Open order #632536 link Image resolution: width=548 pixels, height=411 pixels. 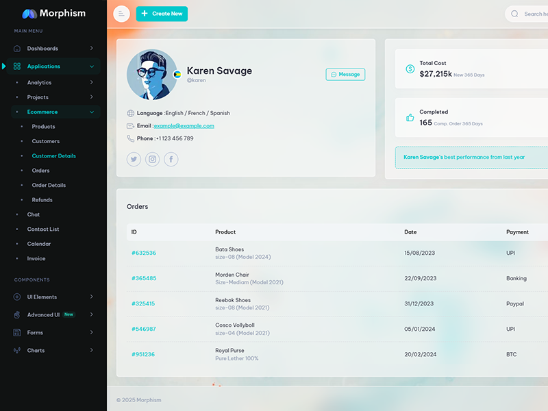pyautogui.click(x=144, y=253)
